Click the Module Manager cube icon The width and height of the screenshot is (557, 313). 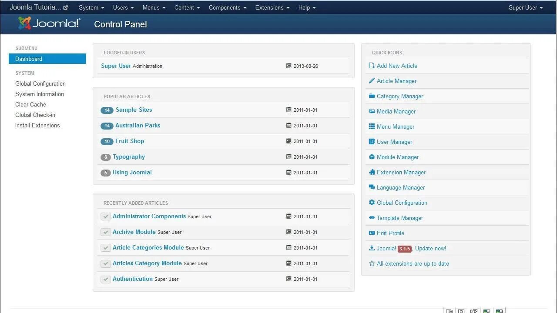coord(371,157)
